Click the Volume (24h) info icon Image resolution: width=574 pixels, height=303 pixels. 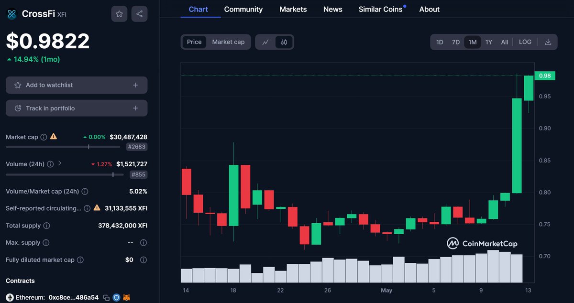click(50, 164)
